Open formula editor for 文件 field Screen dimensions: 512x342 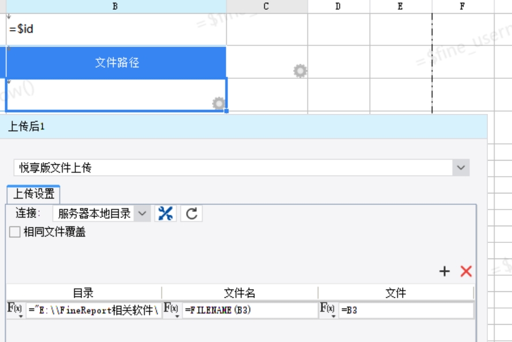(x=328, y=310)
